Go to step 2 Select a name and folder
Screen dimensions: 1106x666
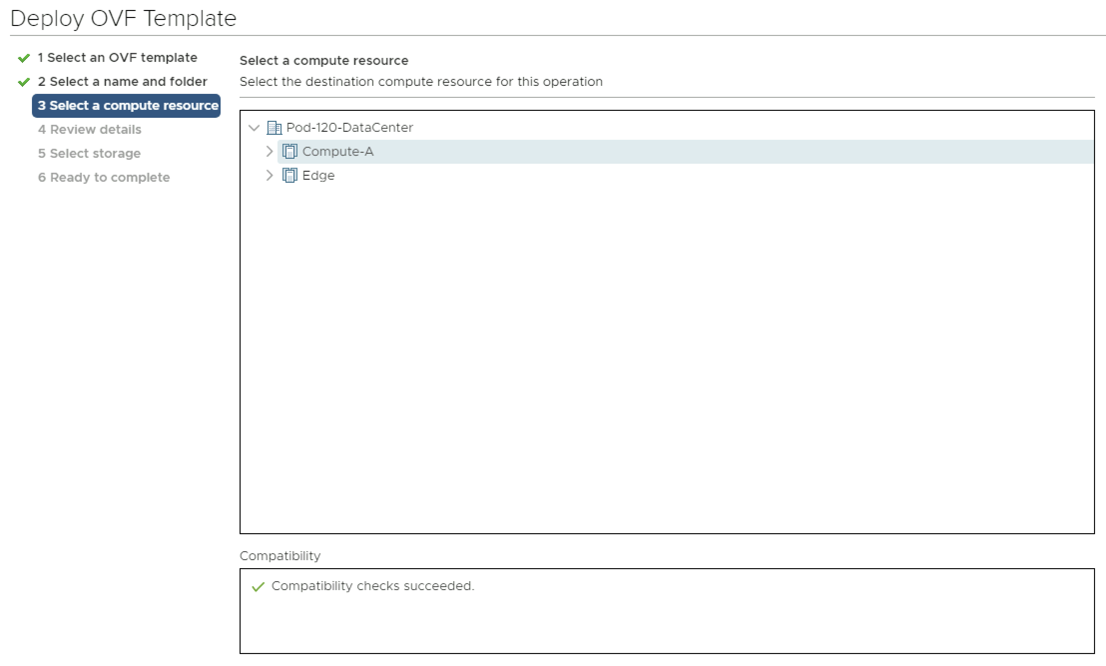click(122, 82)
